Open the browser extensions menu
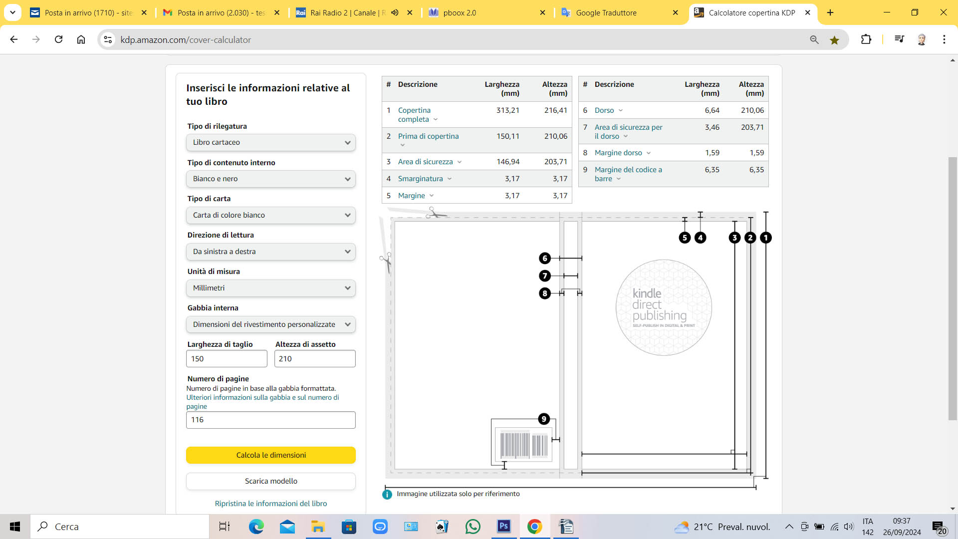 point(866,39)
